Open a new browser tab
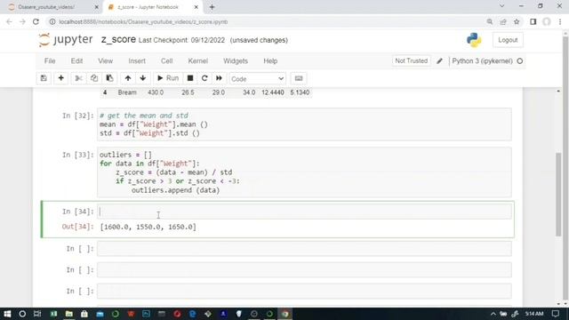The image size is (569, 320). pos(212,7)
